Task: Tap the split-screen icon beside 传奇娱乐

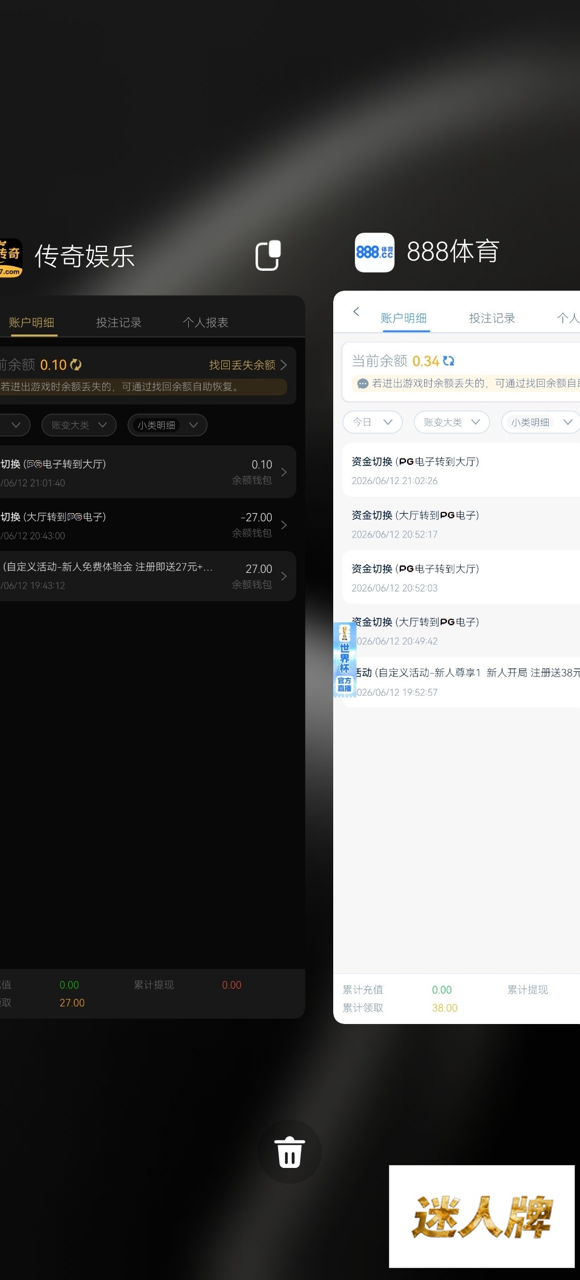Action: coord(268,255)
